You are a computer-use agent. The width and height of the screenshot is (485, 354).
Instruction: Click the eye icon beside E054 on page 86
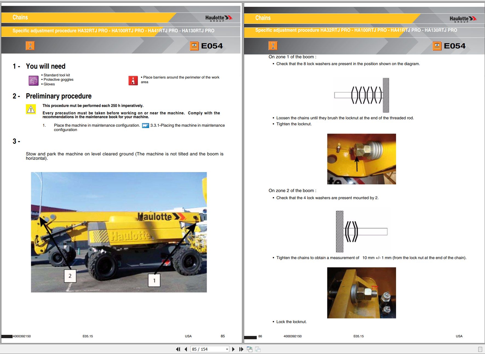[437, 46]
